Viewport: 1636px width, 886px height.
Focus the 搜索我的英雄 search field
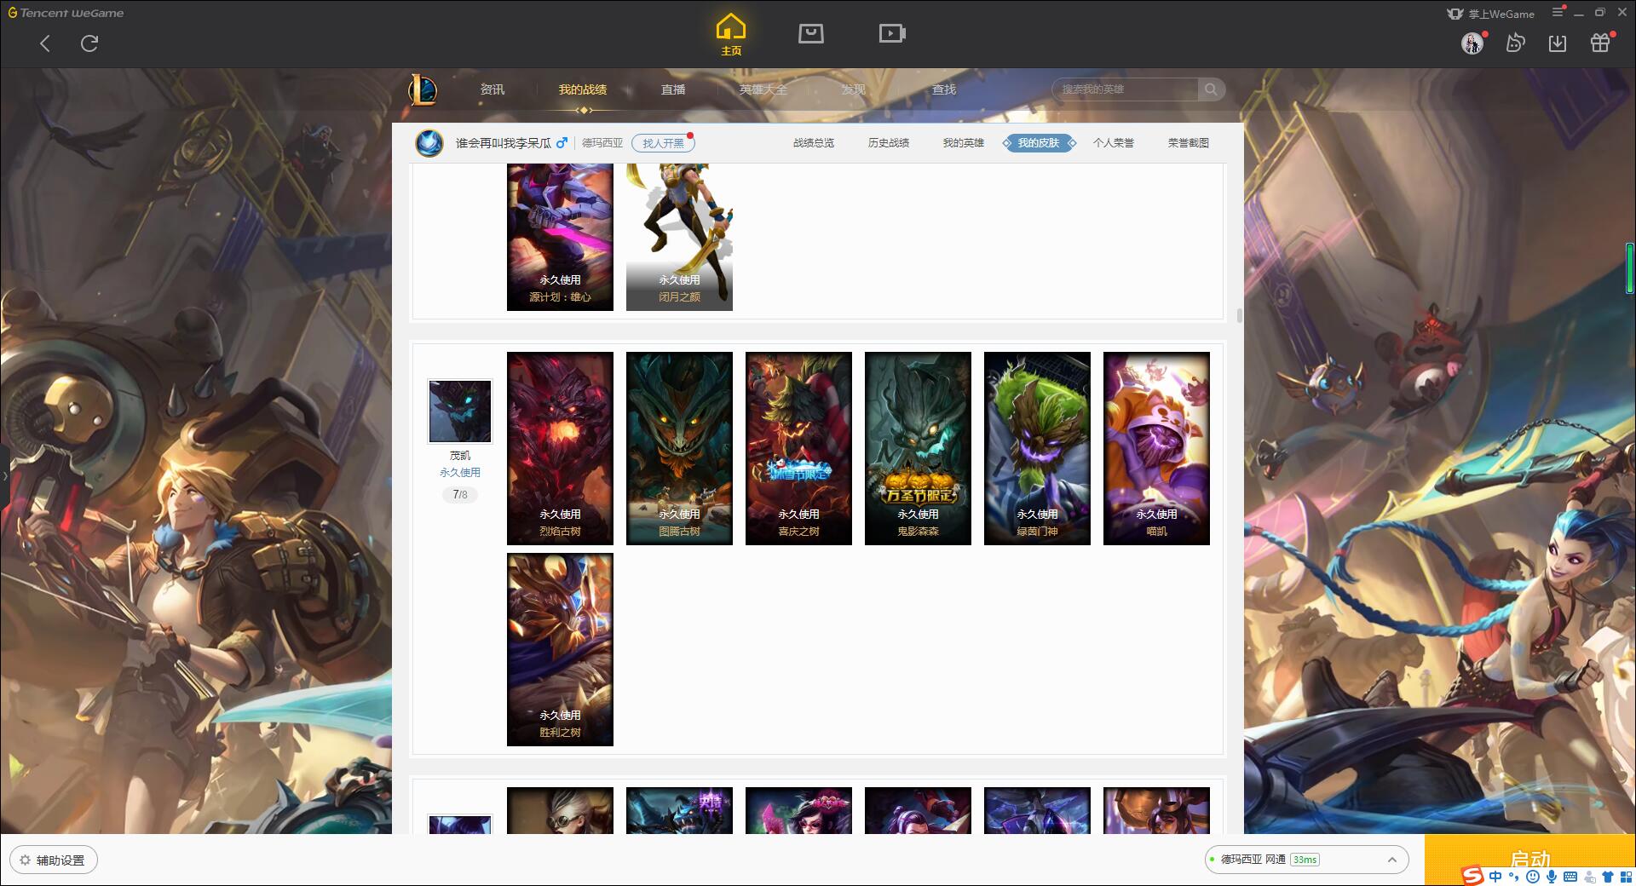pyautogui.click(x=1126, y=89)
